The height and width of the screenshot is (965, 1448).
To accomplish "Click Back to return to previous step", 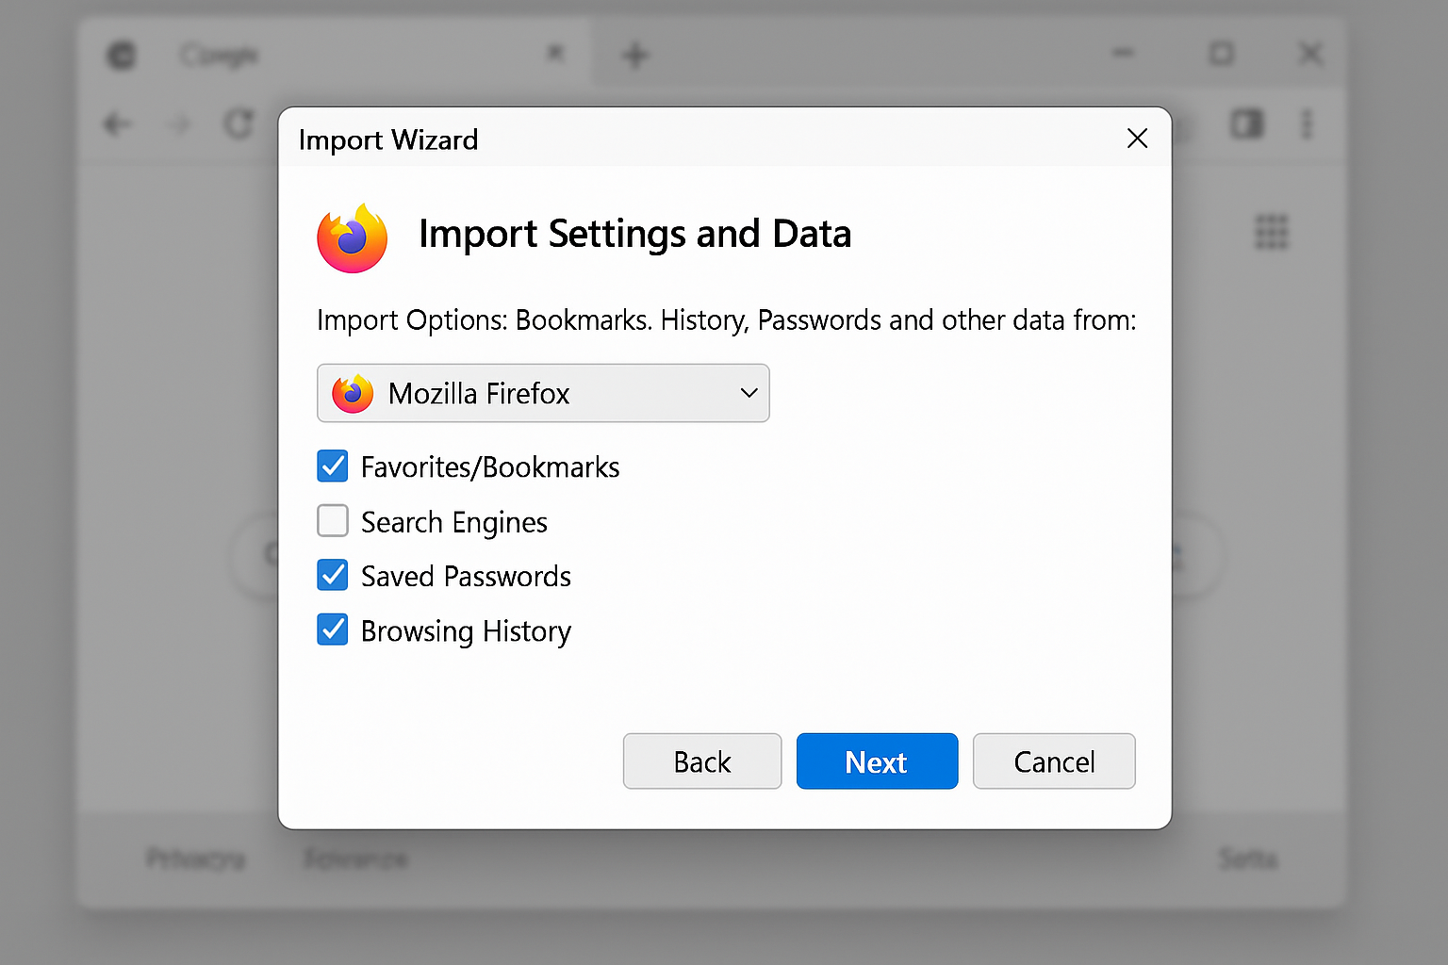I will [x=701, y=761].
